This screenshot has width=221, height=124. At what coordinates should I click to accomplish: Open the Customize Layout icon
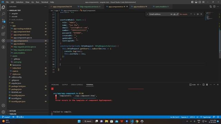pos(203,2)
